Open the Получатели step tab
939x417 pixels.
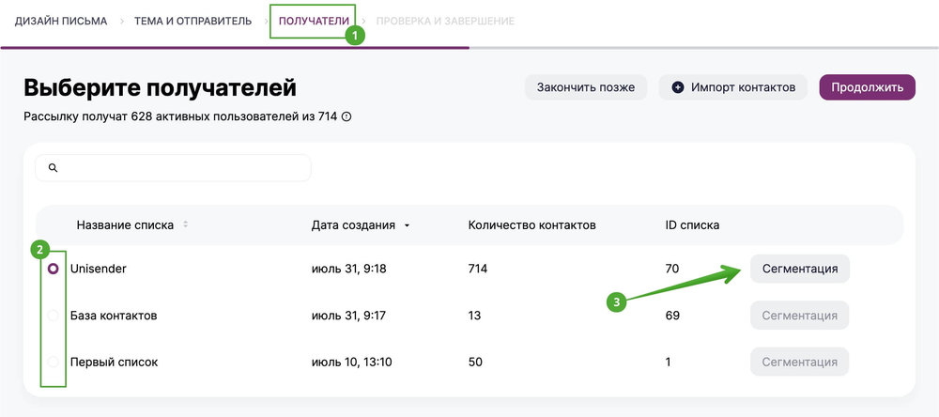pos(315,21)
